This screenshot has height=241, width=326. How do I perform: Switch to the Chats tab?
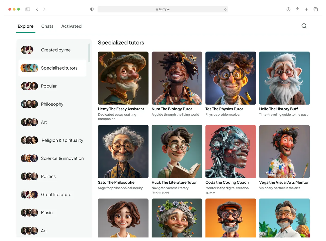pos(47,26)
